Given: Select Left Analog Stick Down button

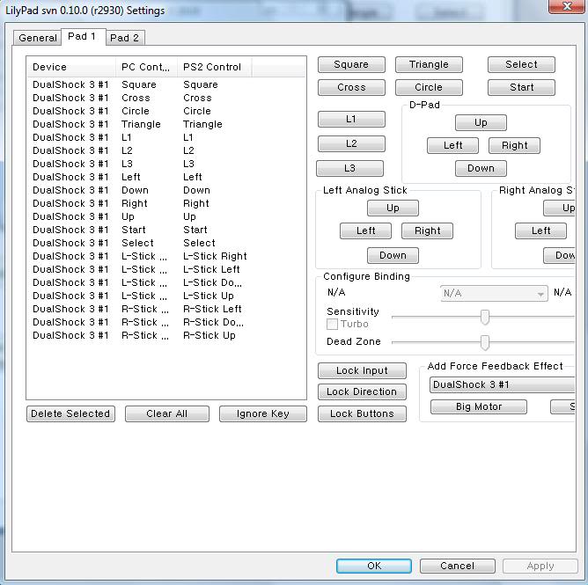Looking at the screenshot, I should click(393, 255).
